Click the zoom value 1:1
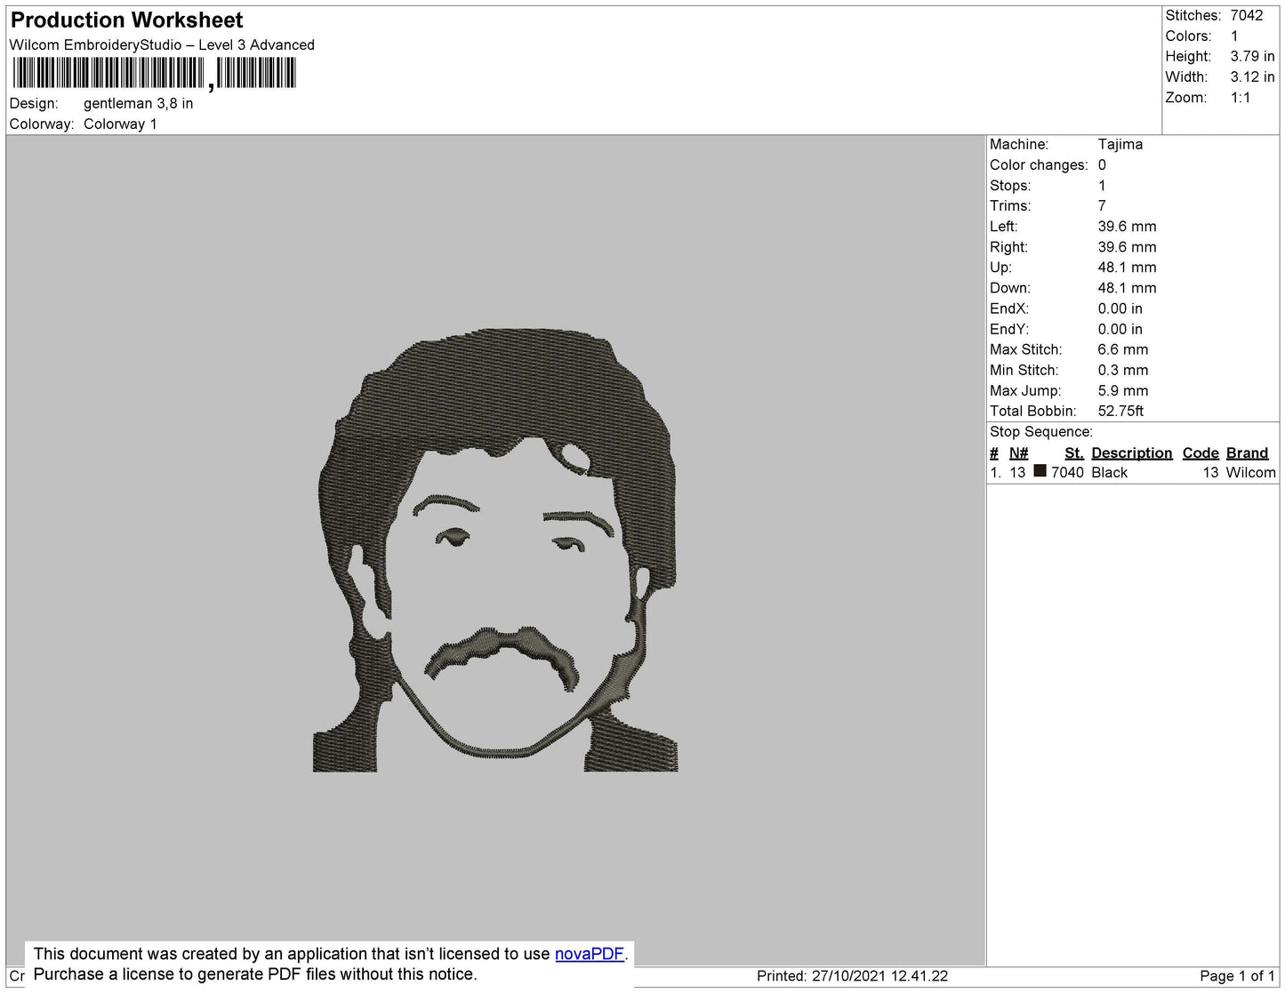Image resolution: width=1285 pixels, height=993 pixels. 1240,98
